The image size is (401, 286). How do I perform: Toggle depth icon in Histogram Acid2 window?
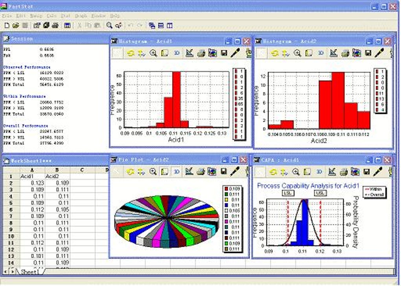309,53
